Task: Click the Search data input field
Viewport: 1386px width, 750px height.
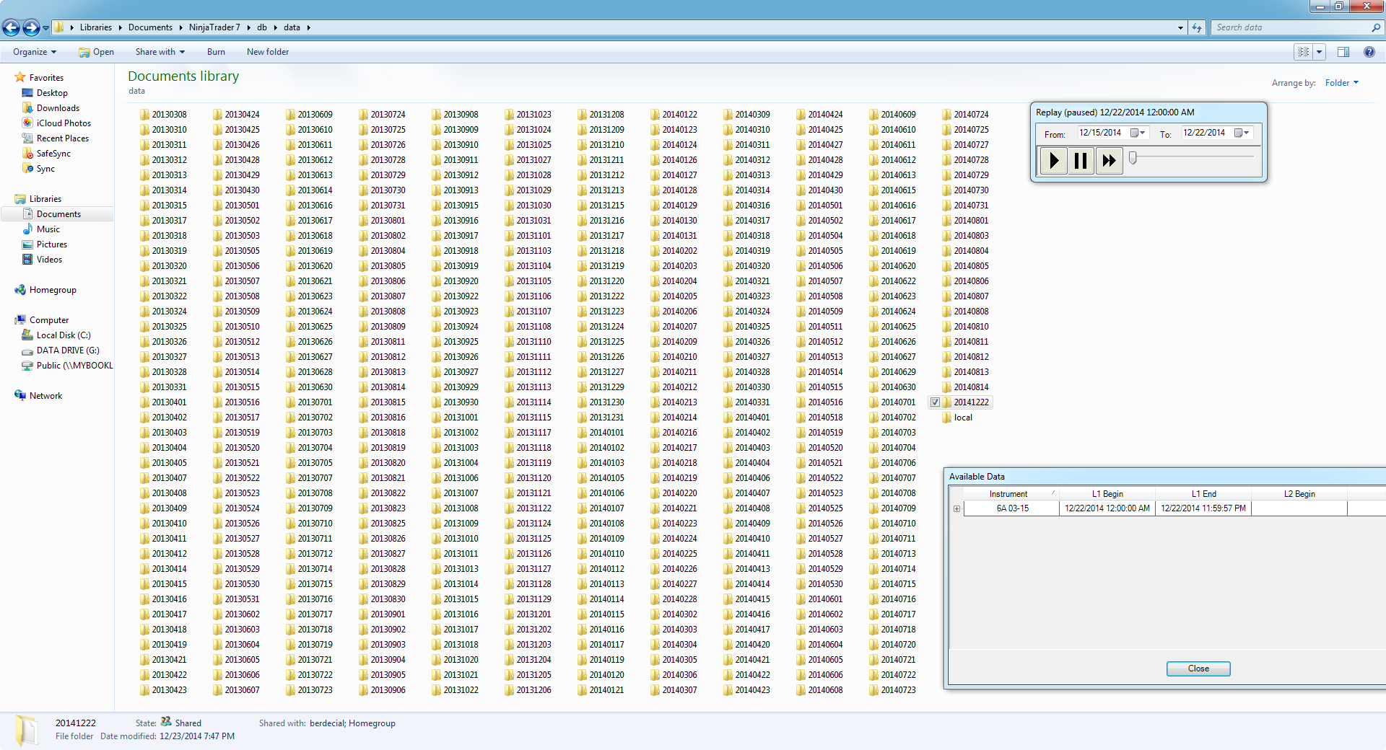Action: point(1291,27)
